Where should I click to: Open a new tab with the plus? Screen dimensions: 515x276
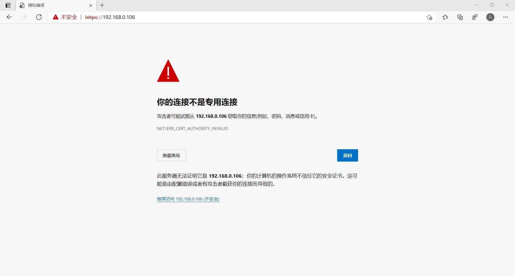coord(102,5)
